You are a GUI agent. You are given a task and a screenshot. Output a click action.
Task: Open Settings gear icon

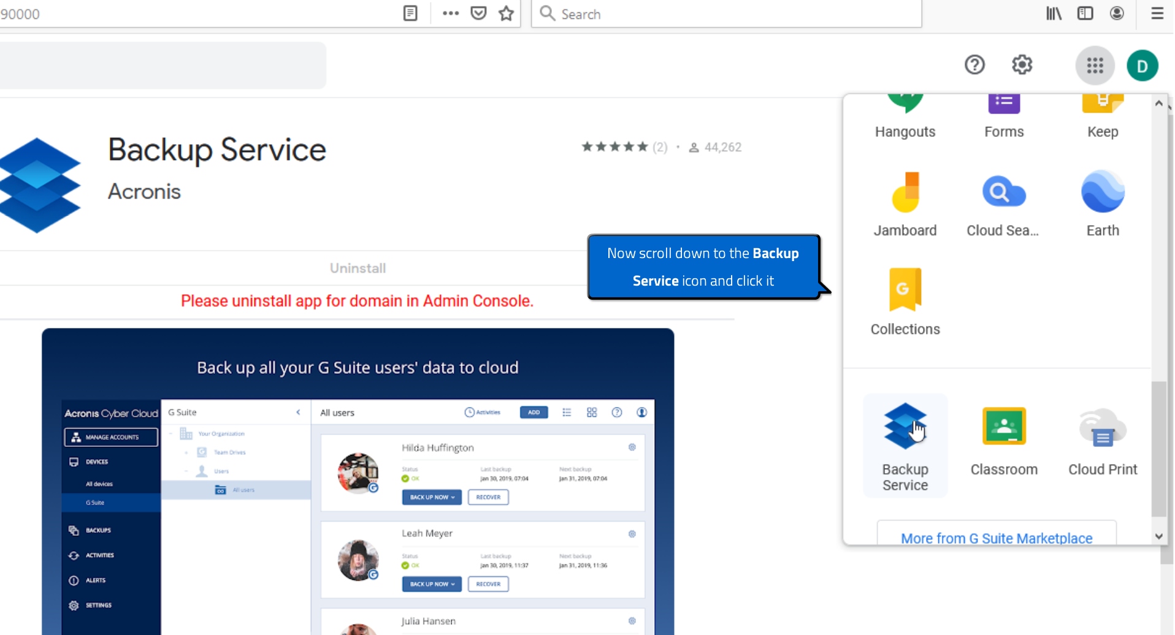tap(1022, 64)
